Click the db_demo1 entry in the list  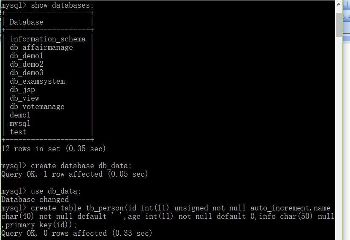click(x=26, y=56)
